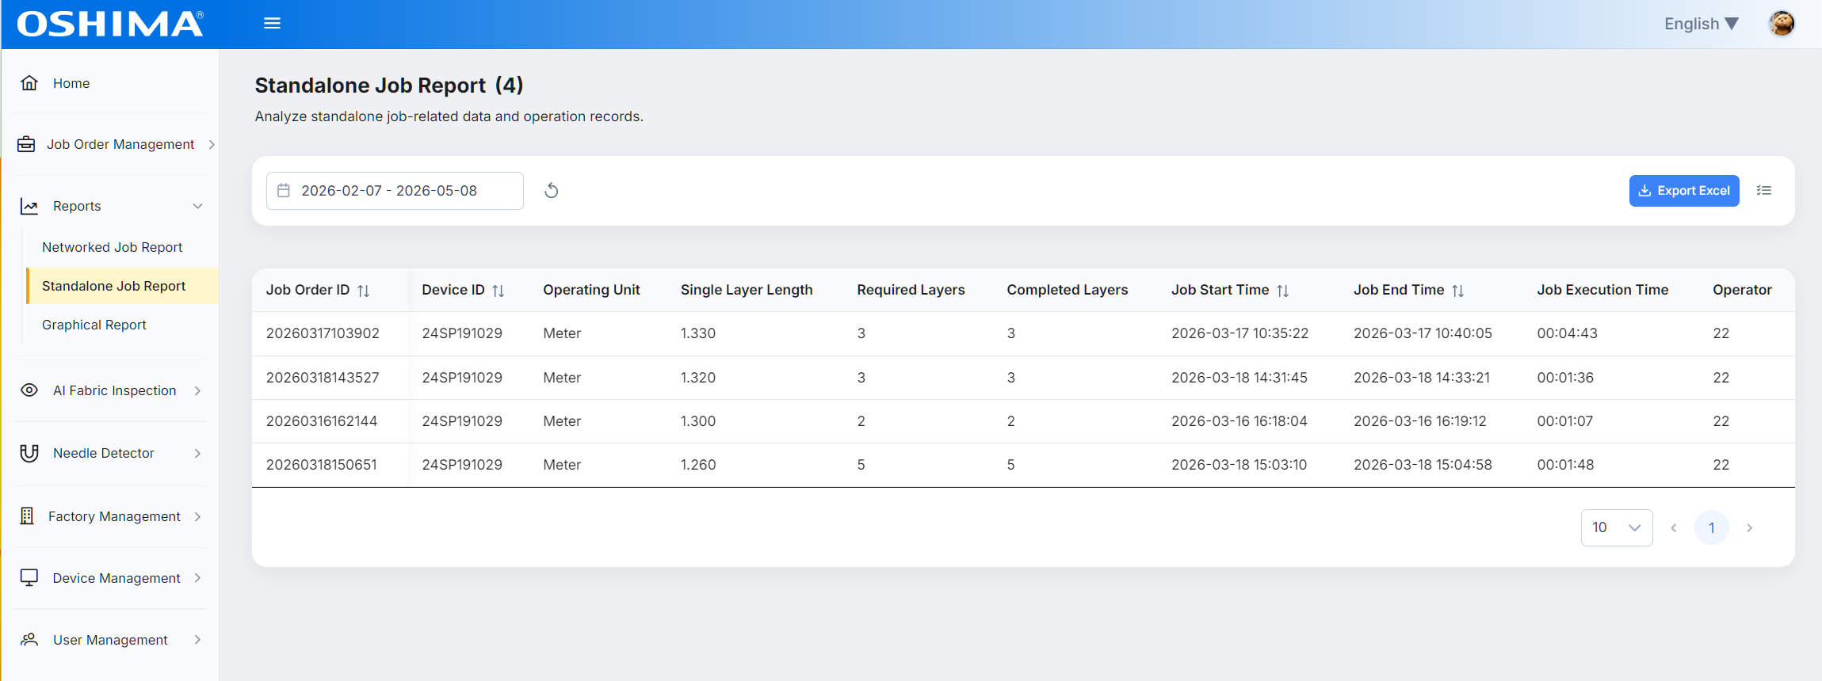Click the User Management people icon

point(29,640)
